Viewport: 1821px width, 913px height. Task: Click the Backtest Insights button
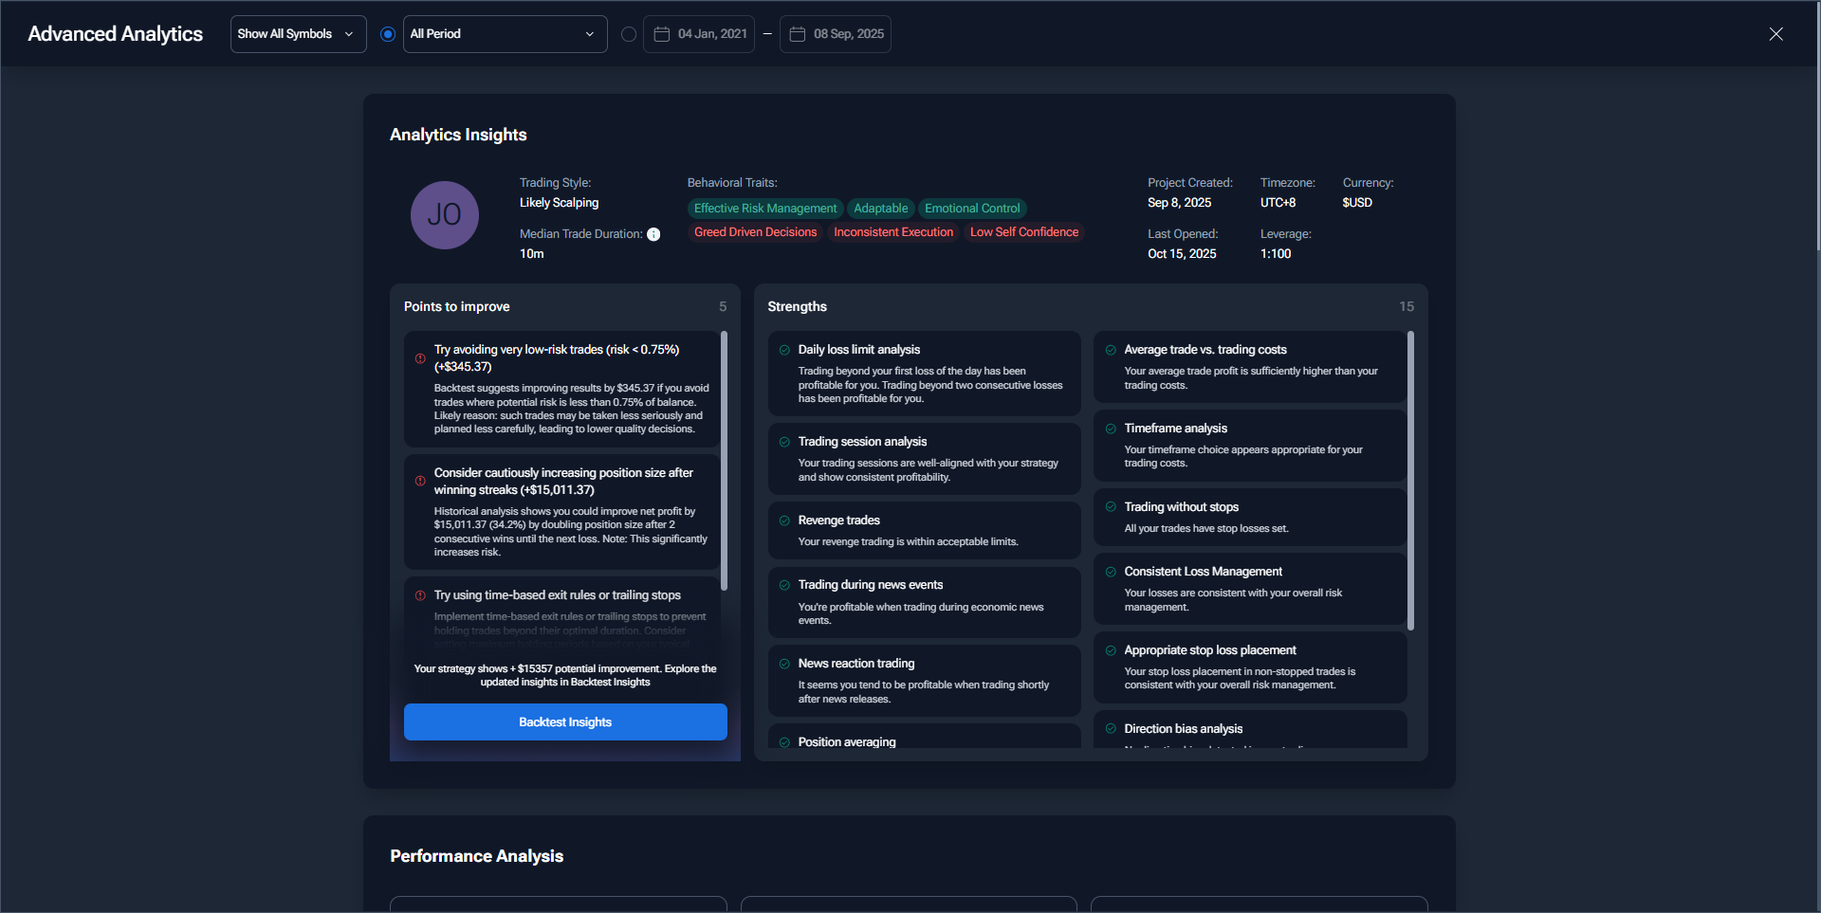click(565, 721)
